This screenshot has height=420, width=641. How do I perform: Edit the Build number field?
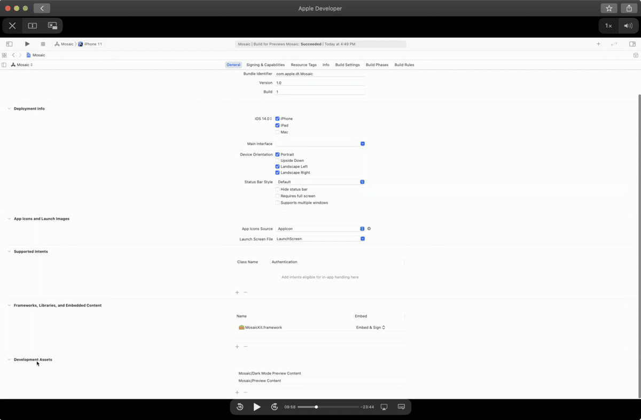click(320, 92)
